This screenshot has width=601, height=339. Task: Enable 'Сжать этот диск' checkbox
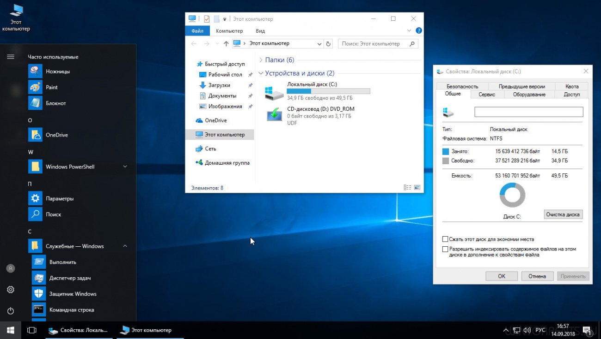coord(445,239)
